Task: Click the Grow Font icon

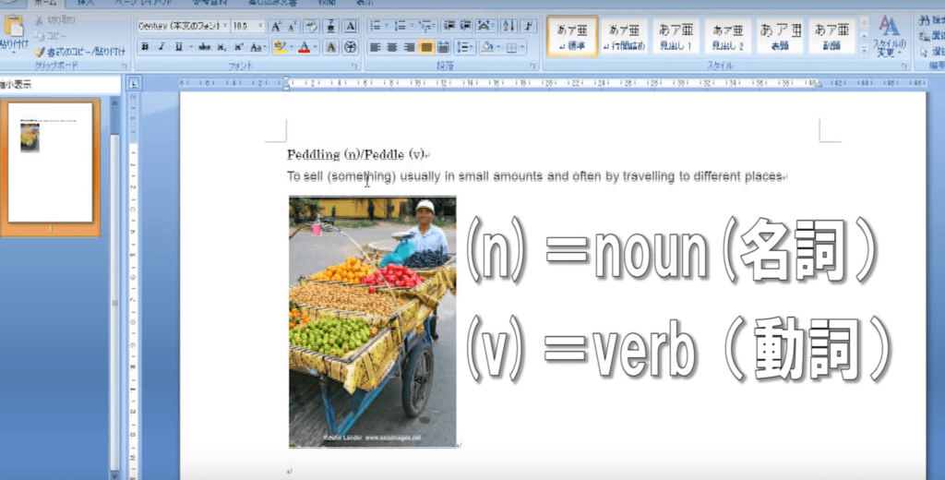Action: coord(276,27)
